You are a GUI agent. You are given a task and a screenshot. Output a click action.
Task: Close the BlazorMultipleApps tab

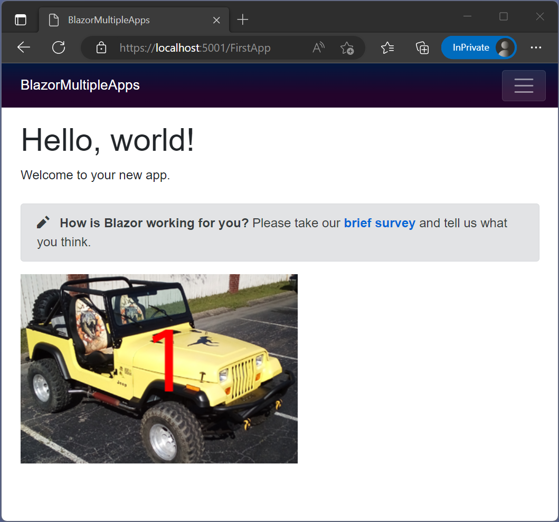pyautogui.click(x=216, y=20)
